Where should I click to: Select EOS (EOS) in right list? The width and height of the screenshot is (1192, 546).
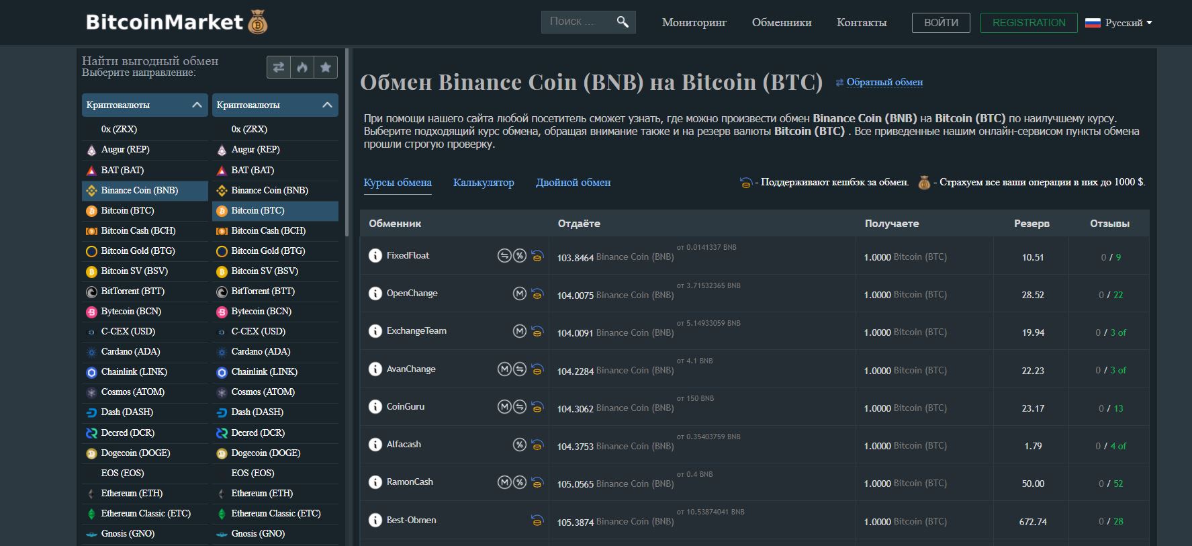tap(275, 473)
